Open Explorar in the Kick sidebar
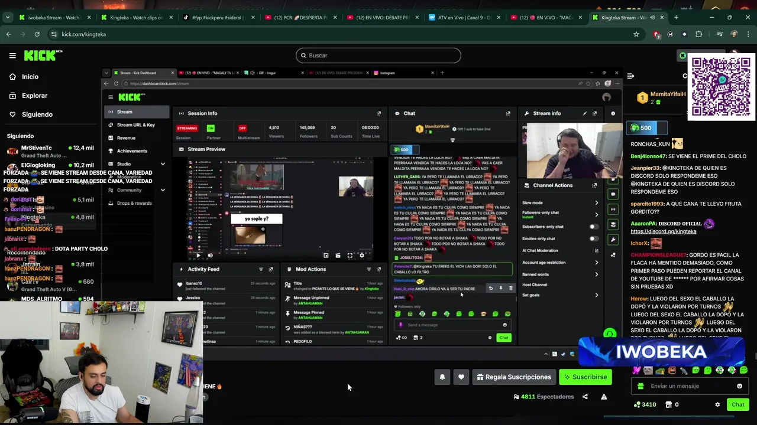 point(28,96)
